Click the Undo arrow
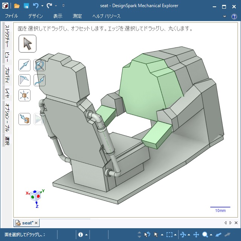Screen dimensions: 241x241 (36, 6)
